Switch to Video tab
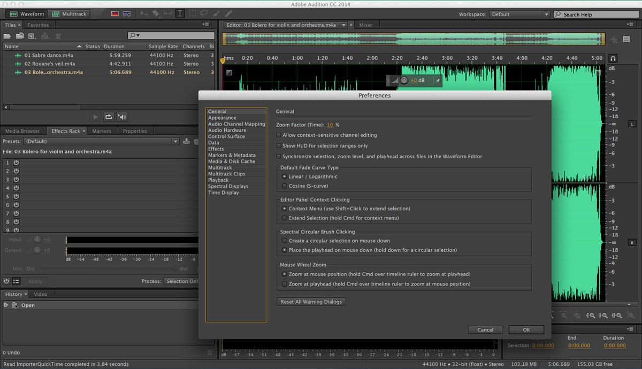 click(41, 294)
